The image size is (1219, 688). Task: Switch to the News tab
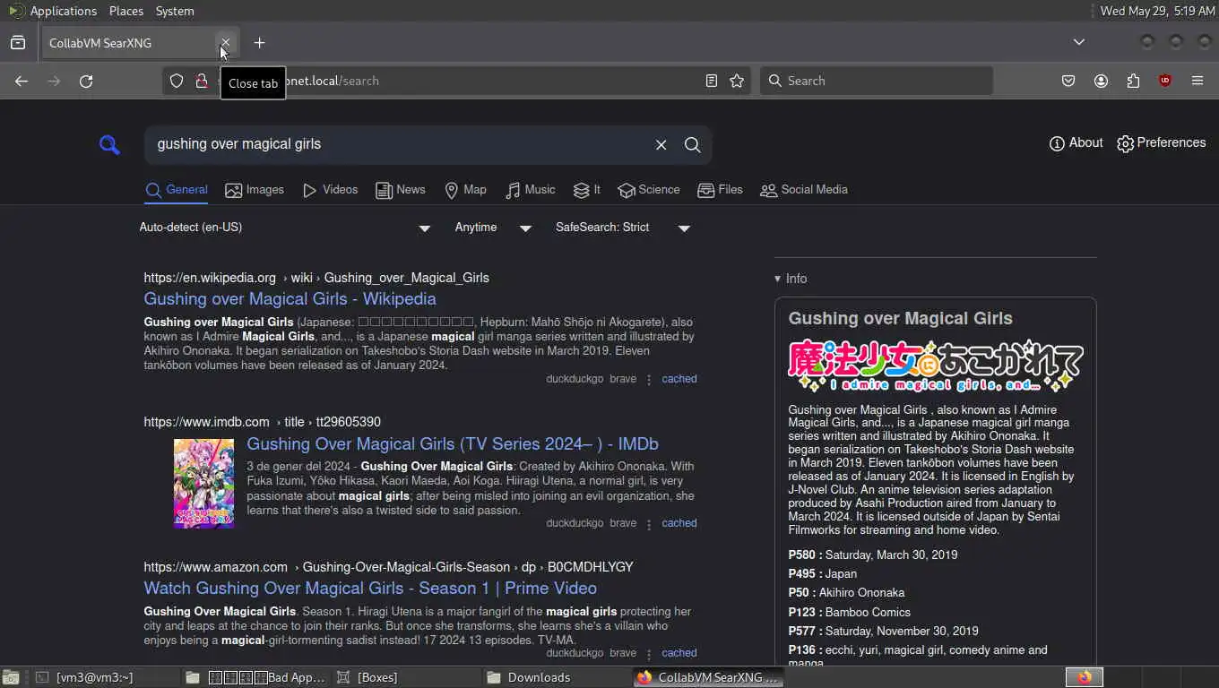(400, 190)
